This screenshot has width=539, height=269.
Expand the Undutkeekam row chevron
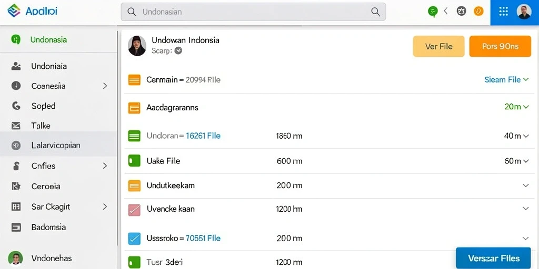pos(526,185)
